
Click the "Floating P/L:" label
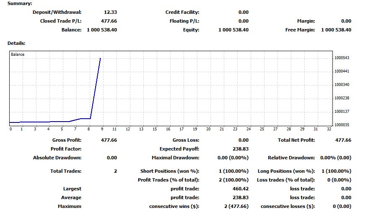184,21
